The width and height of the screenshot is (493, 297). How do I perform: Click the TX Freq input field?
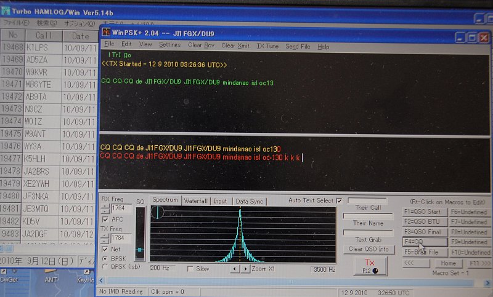(121, 238)
